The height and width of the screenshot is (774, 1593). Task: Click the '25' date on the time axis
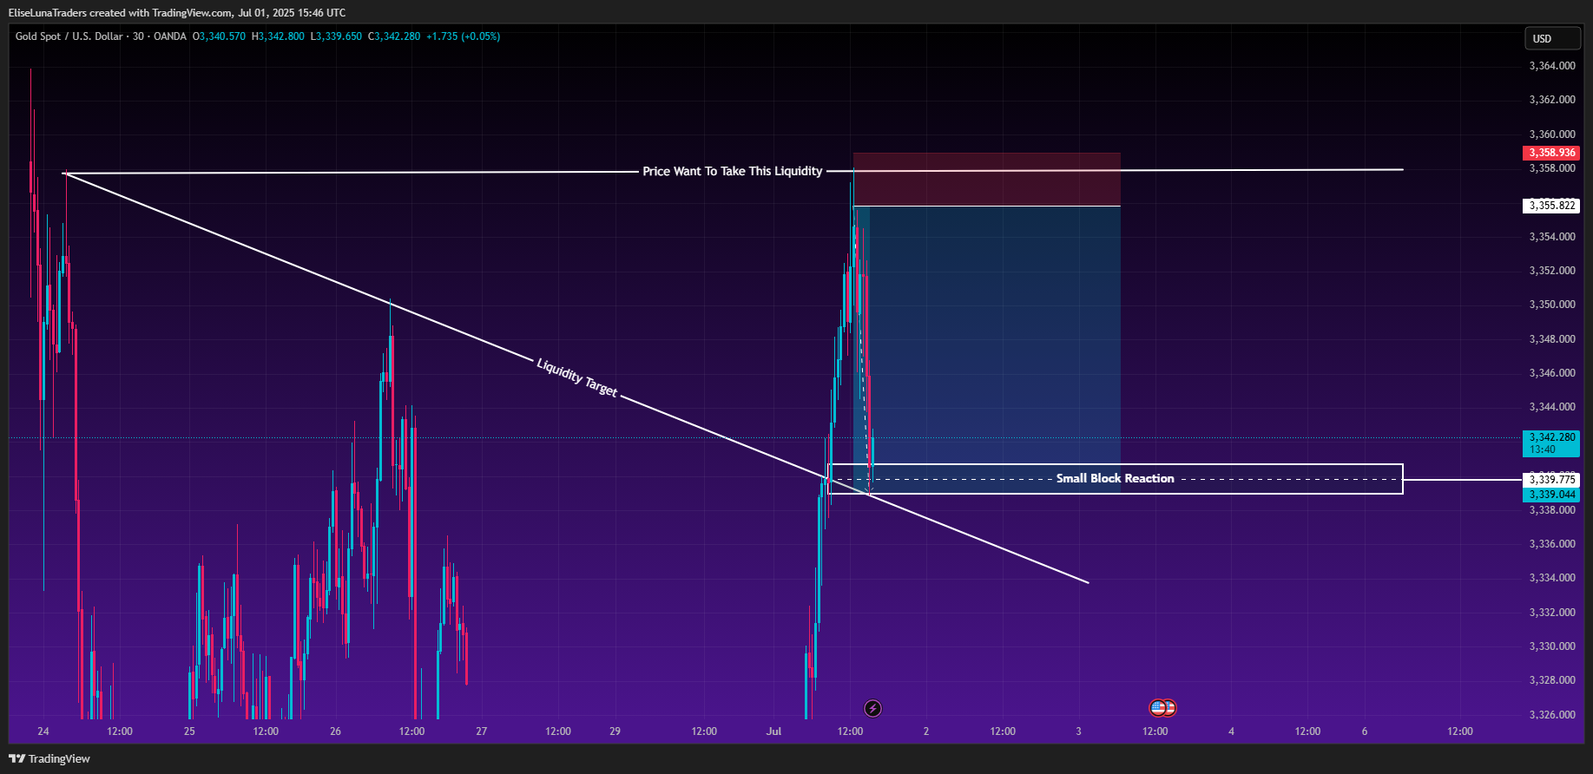(189, 731)
